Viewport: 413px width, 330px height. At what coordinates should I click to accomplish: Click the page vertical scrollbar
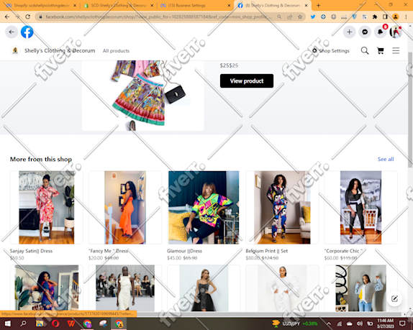coord(410,110)
